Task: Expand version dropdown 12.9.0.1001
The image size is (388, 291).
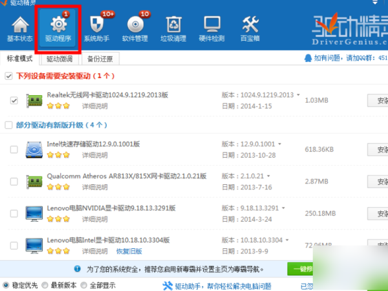Action: tap(279, 144)
